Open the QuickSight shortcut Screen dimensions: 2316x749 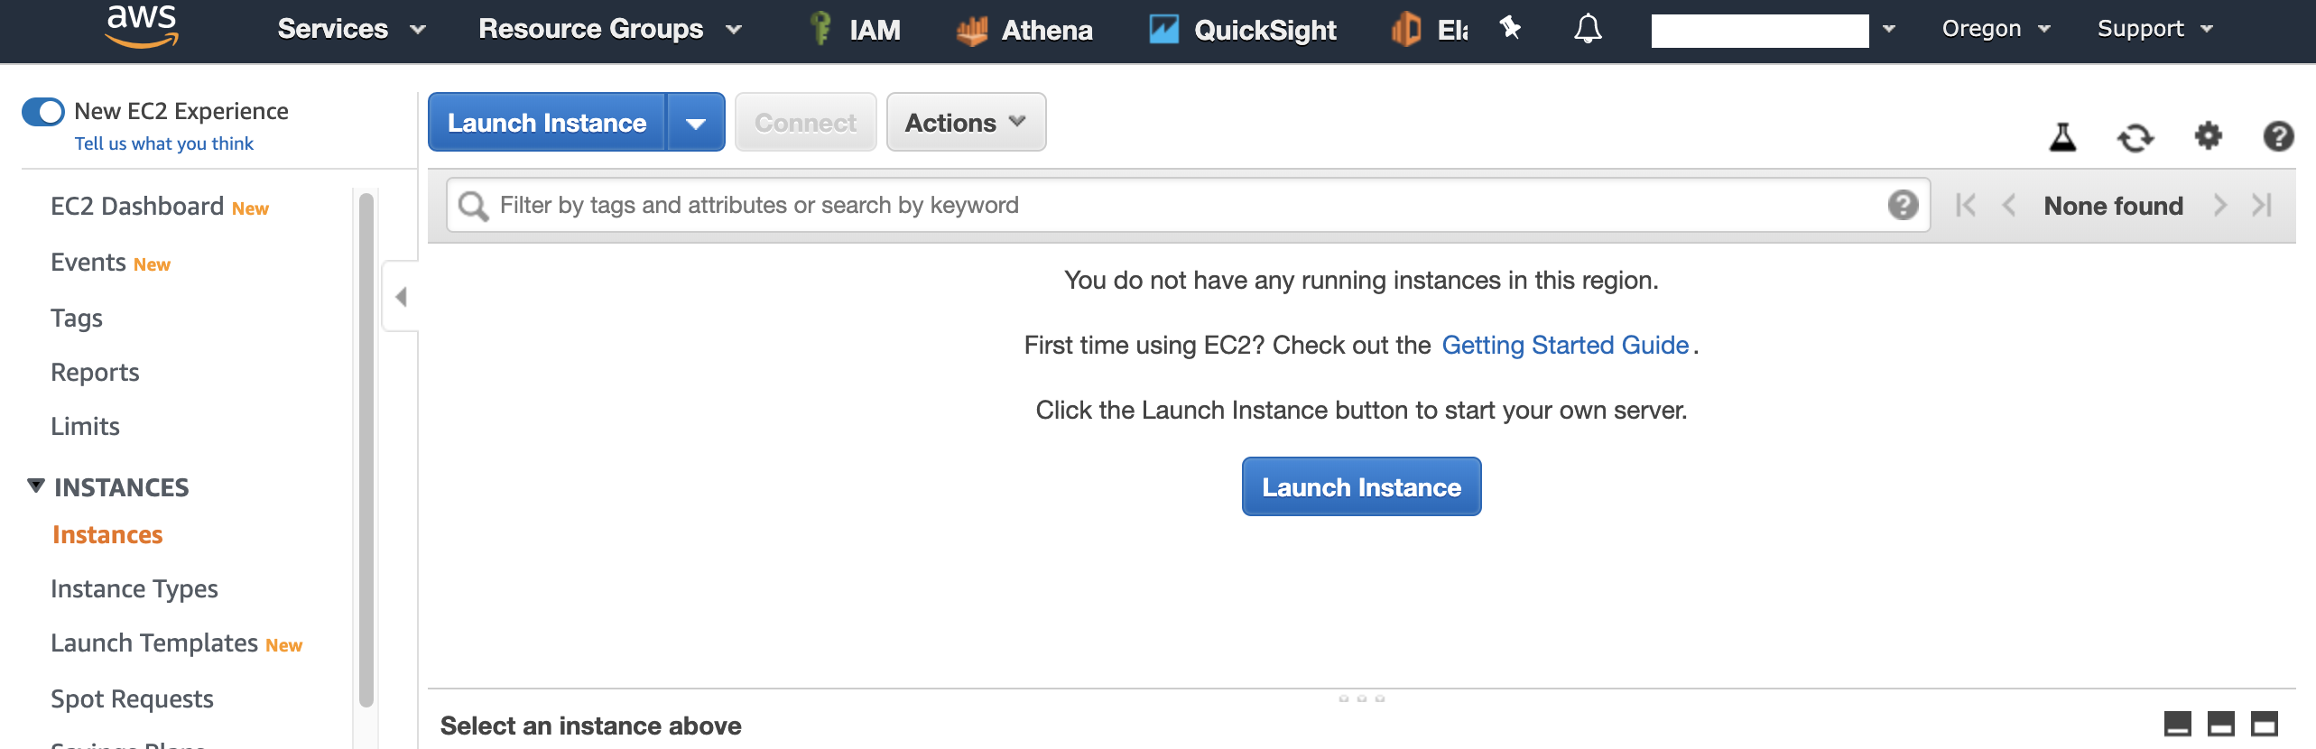[1242, 30]
